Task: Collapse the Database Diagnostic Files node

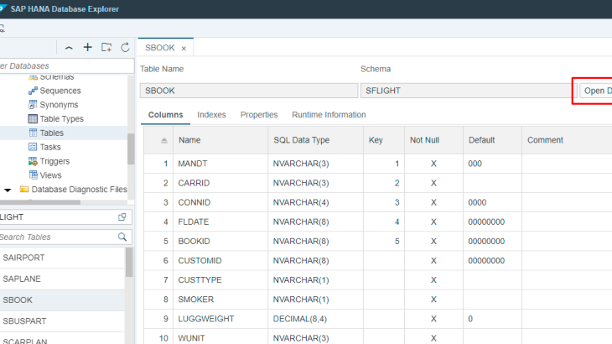Action: coord(8,190)
